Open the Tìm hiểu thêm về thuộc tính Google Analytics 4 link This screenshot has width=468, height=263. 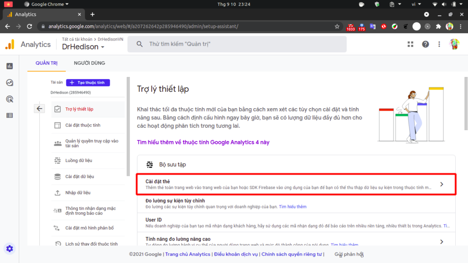[x=203, y=142]
